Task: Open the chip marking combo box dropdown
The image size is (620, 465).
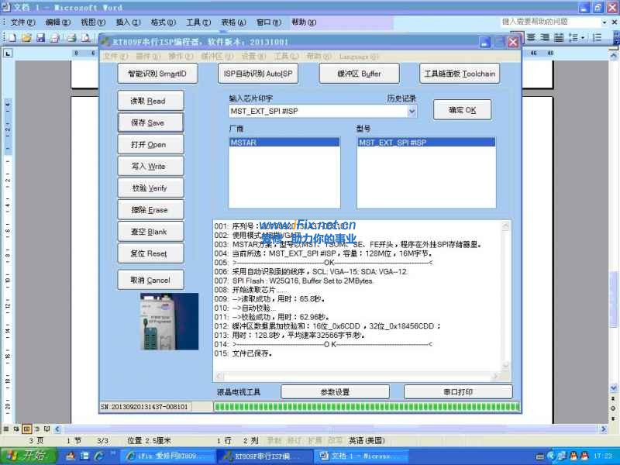Action: [x=411, y=111]
